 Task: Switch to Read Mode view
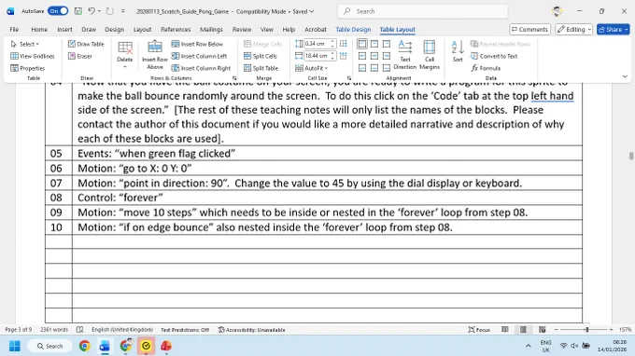click(x=505, y=330)
